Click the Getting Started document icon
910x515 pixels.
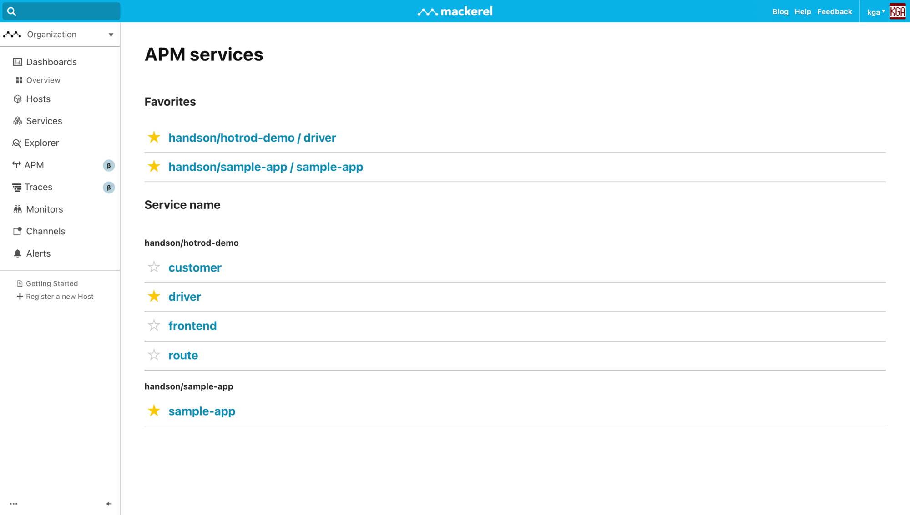[x=20, y=284]
